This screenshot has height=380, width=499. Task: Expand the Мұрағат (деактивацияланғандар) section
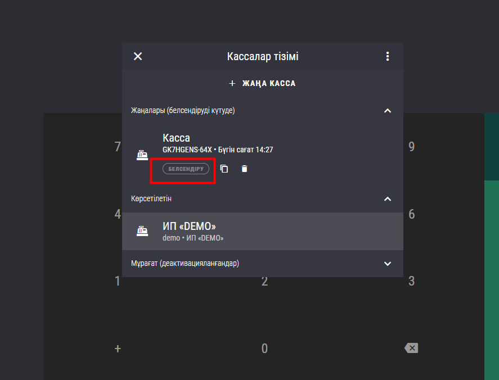[387, 264]
